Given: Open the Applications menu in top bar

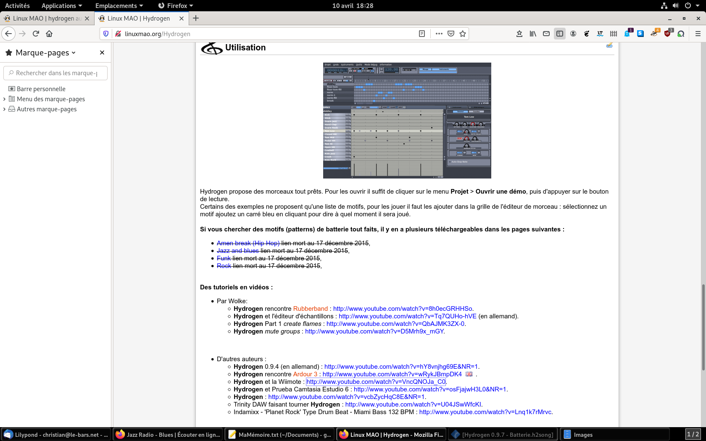Looking at the screenshot, I should coord(62,5).
